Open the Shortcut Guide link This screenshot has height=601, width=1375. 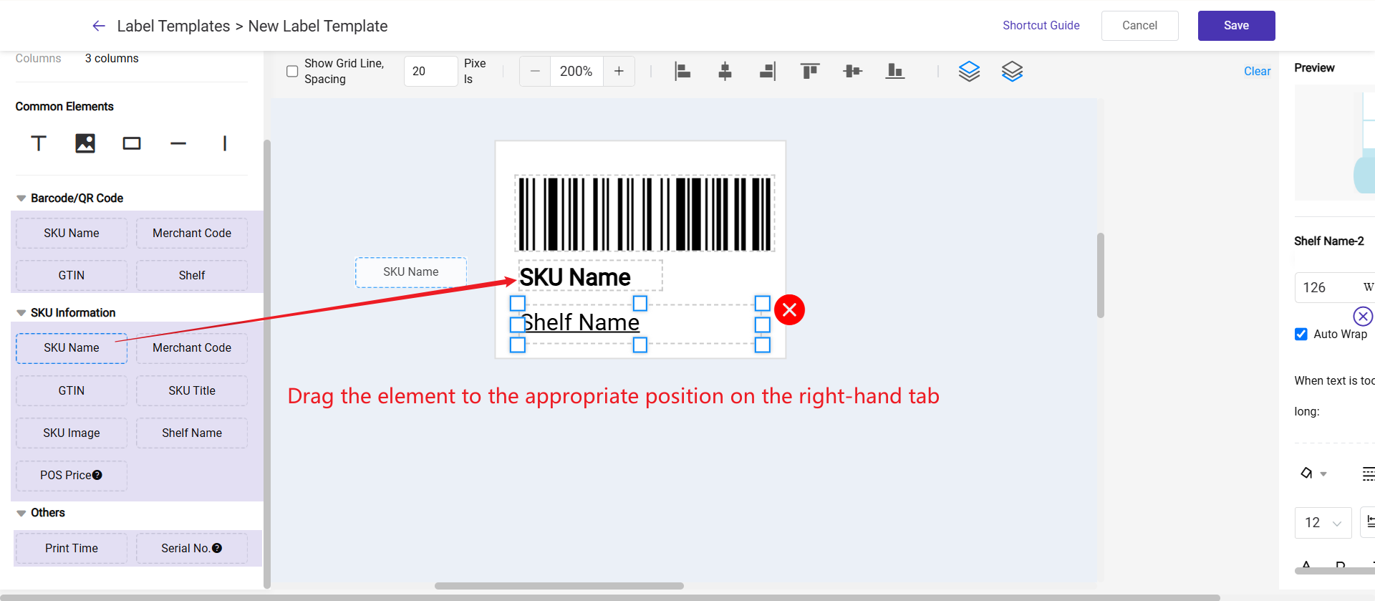pos(1041,25)
